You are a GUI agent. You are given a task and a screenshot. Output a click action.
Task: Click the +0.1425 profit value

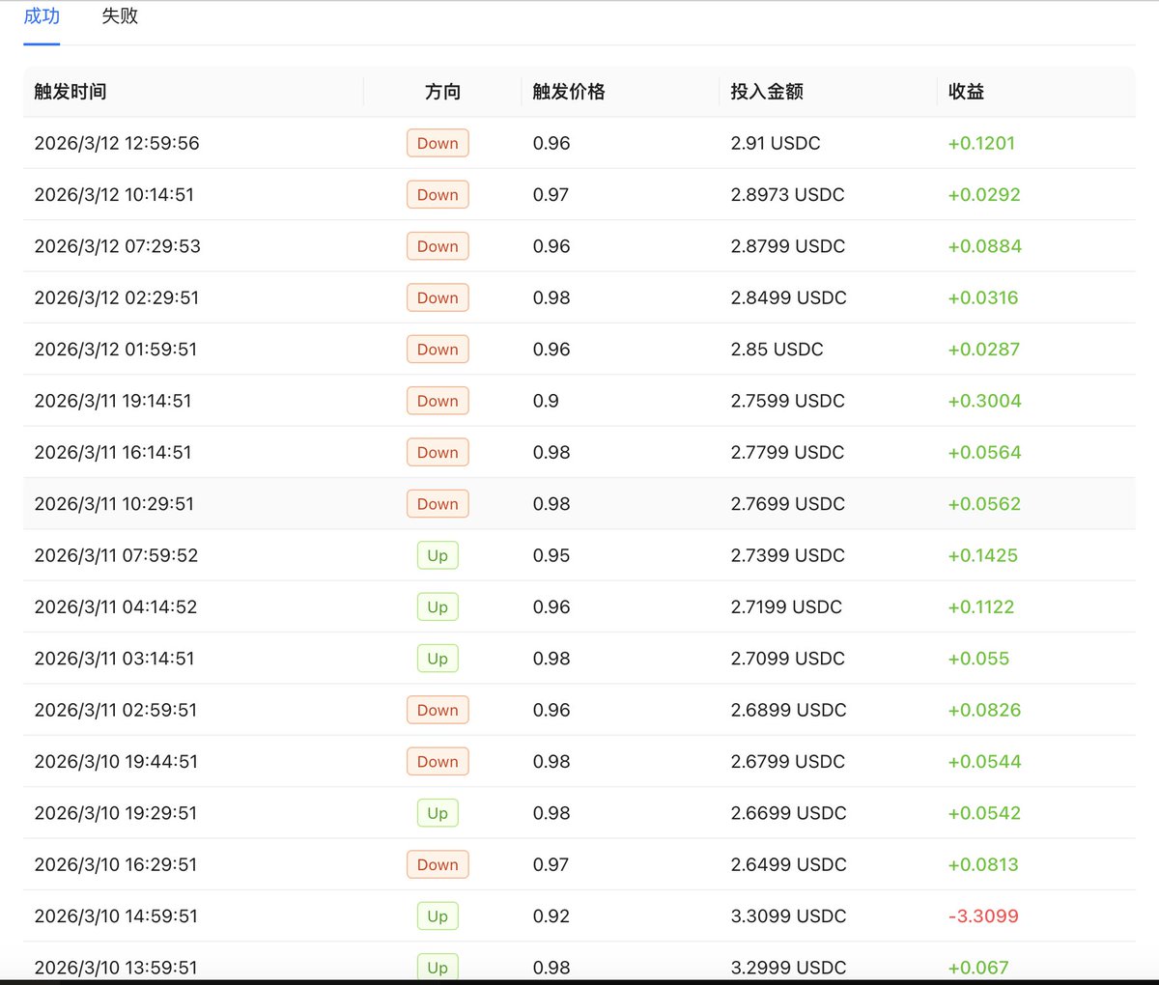[984, 555]
